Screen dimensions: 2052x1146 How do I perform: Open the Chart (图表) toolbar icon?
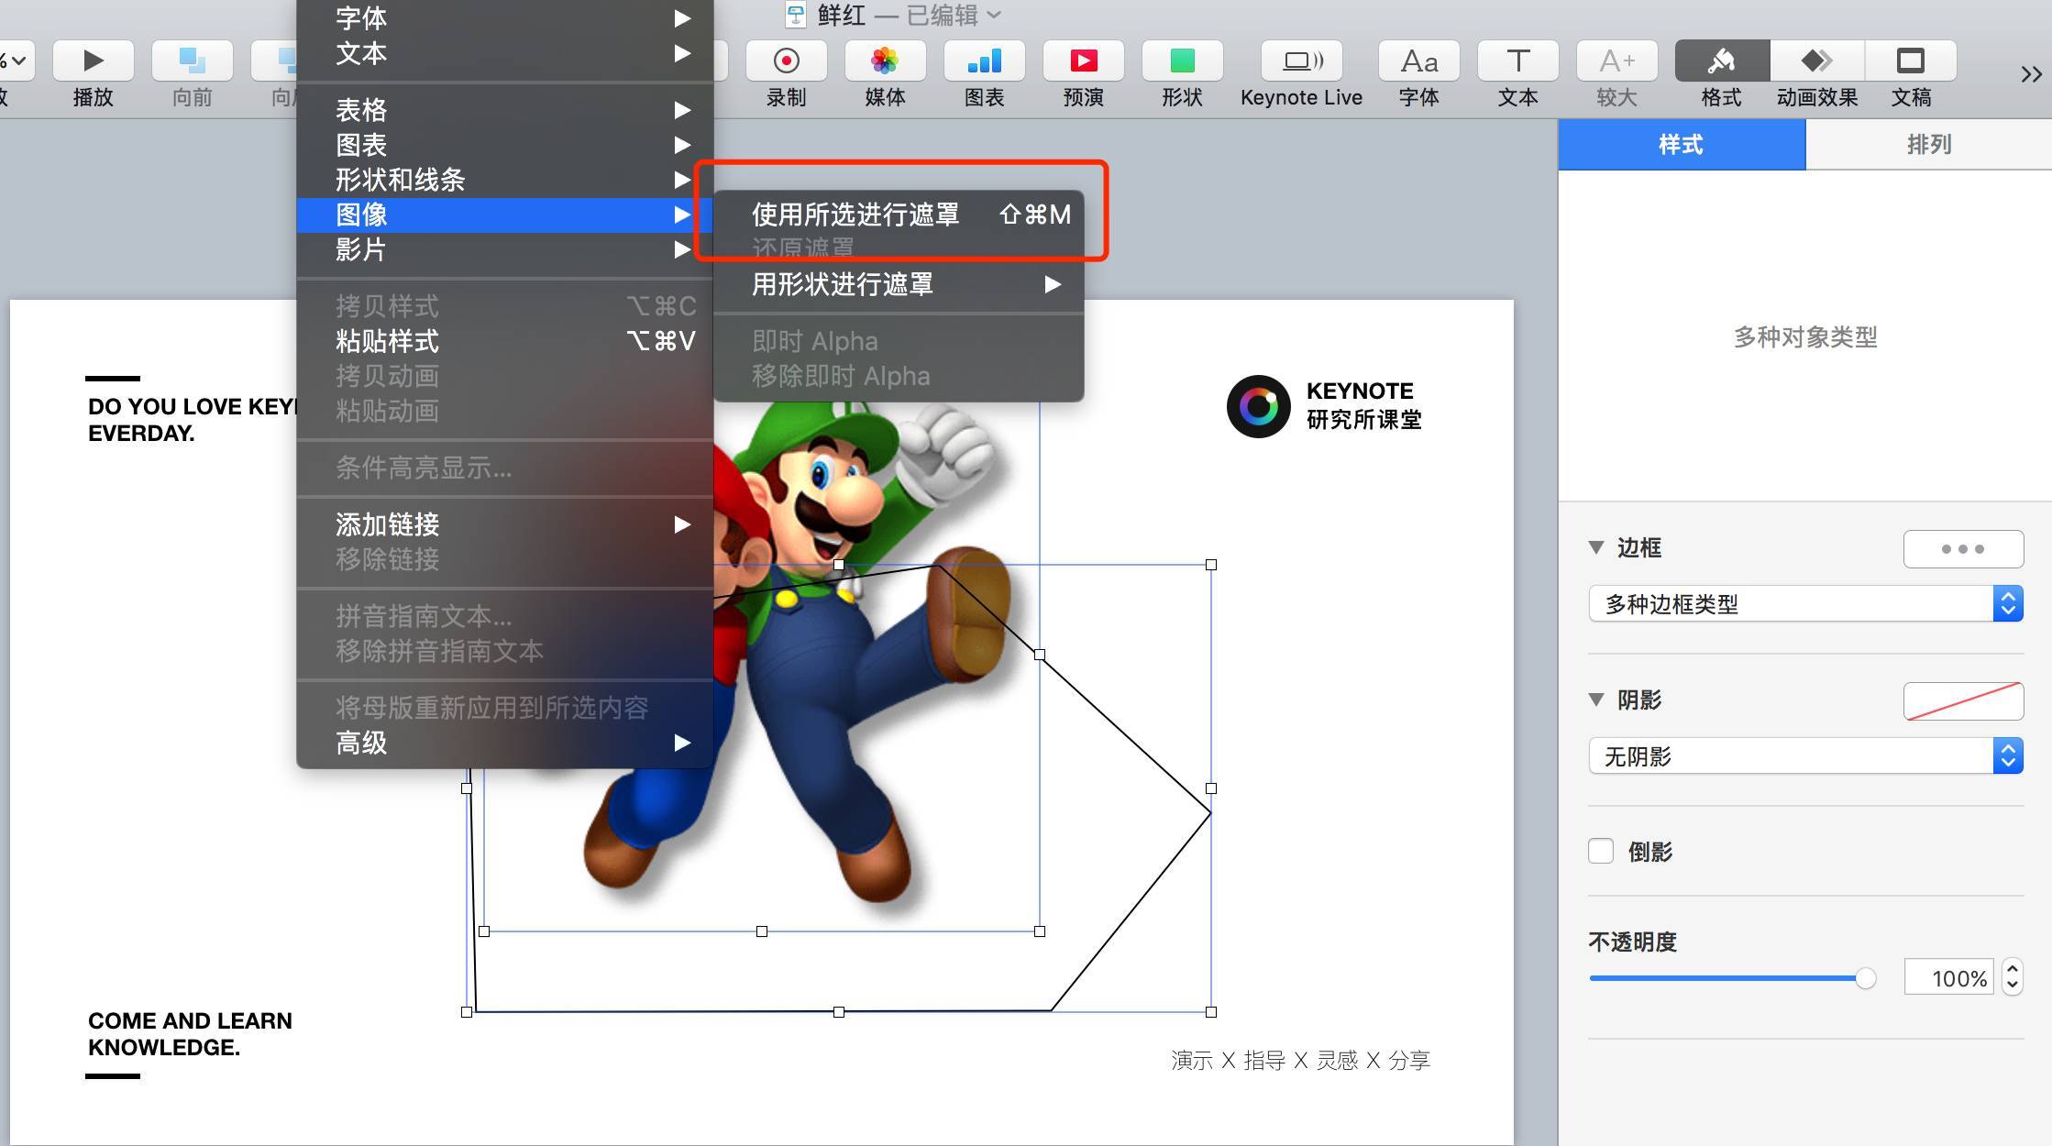[x=984, y=61]
